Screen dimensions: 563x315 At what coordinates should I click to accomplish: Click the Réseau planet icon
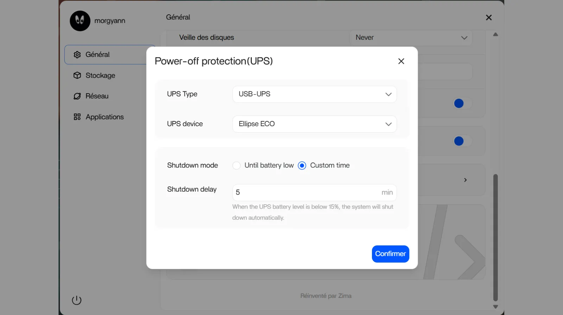coord(77,96)
